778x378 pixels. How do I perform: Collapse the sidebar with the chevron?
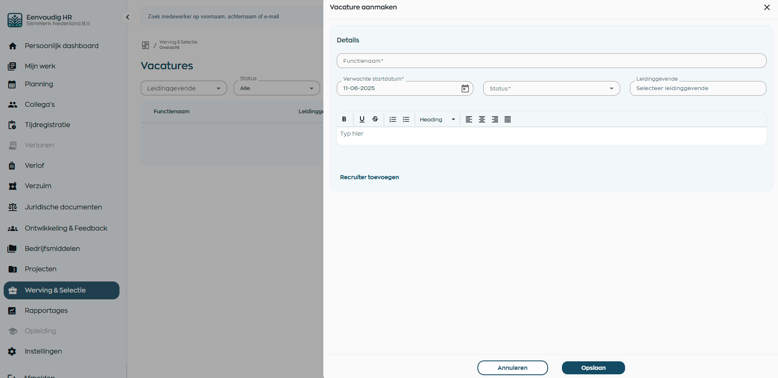128,17
